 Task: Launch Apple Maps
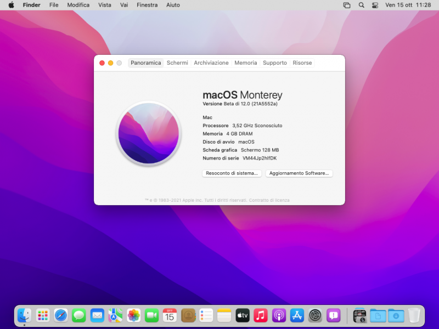pyautogui.click(x=115, y=315)
